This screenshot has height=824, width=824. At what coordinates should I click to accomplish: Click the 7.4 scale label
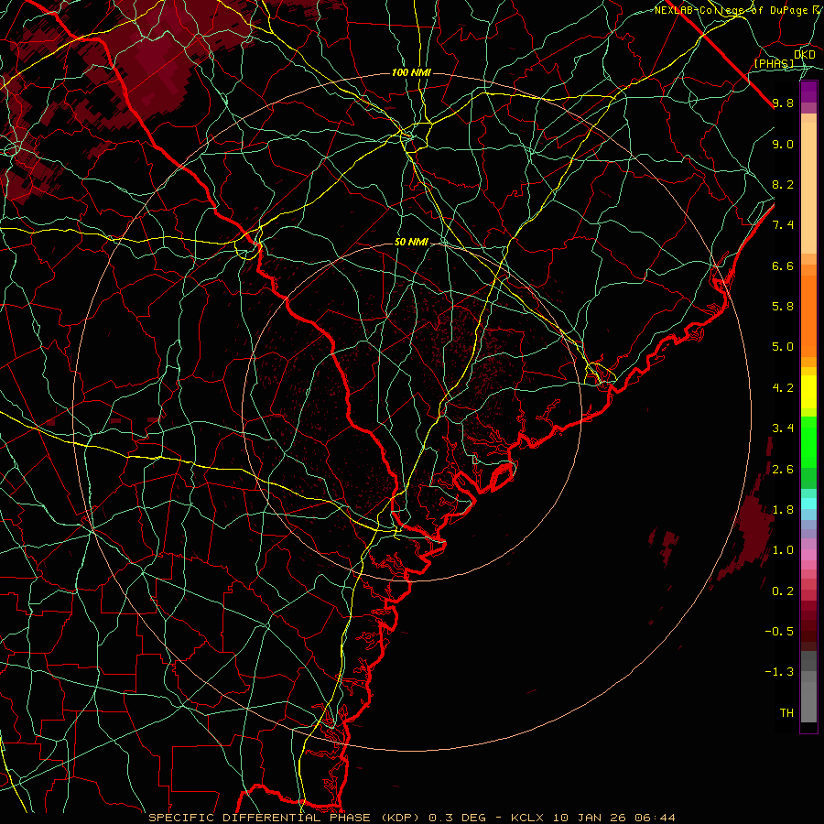click(783, 225)
